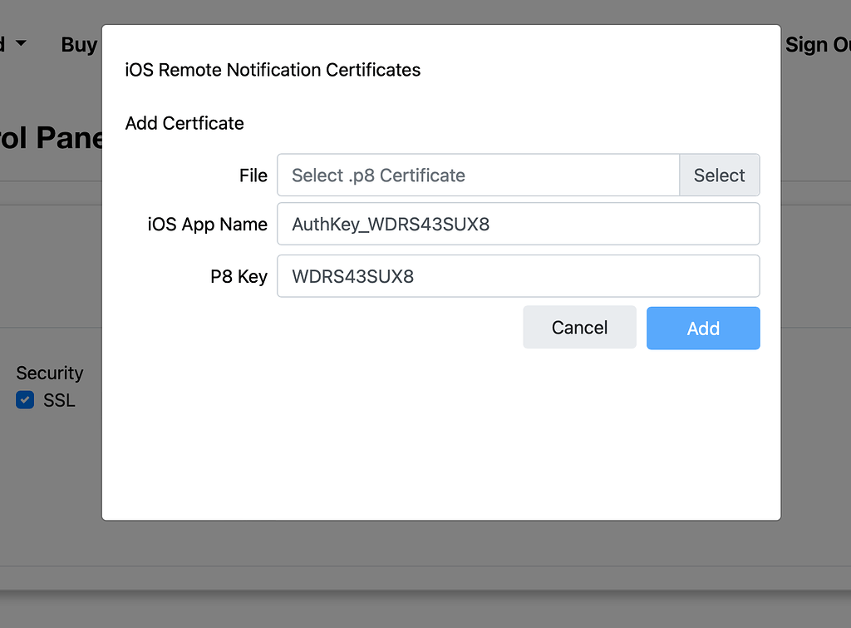Click the Buy menu item
The image size is (851, 628).
(x=79, y=44)
